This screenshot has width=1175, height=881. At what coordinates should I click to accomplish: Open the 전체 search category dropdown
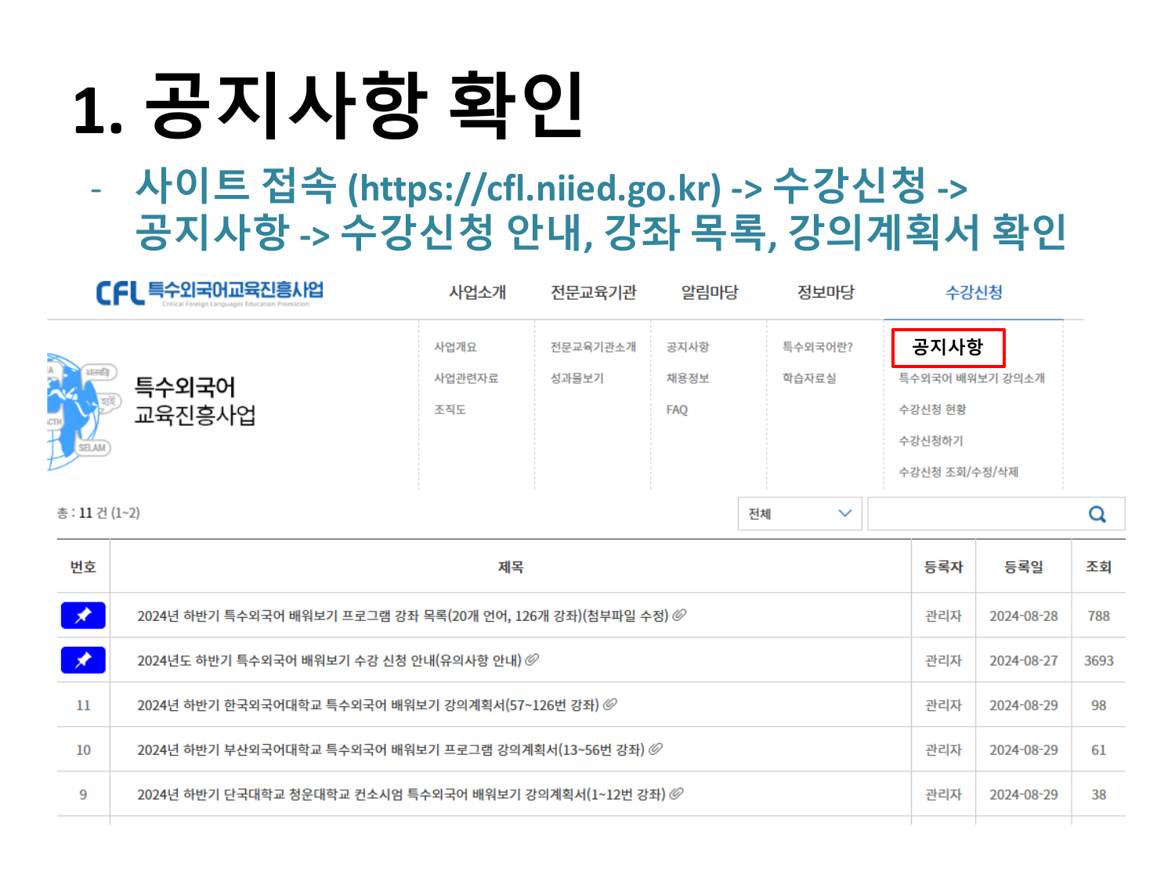(x=799, y=514)
